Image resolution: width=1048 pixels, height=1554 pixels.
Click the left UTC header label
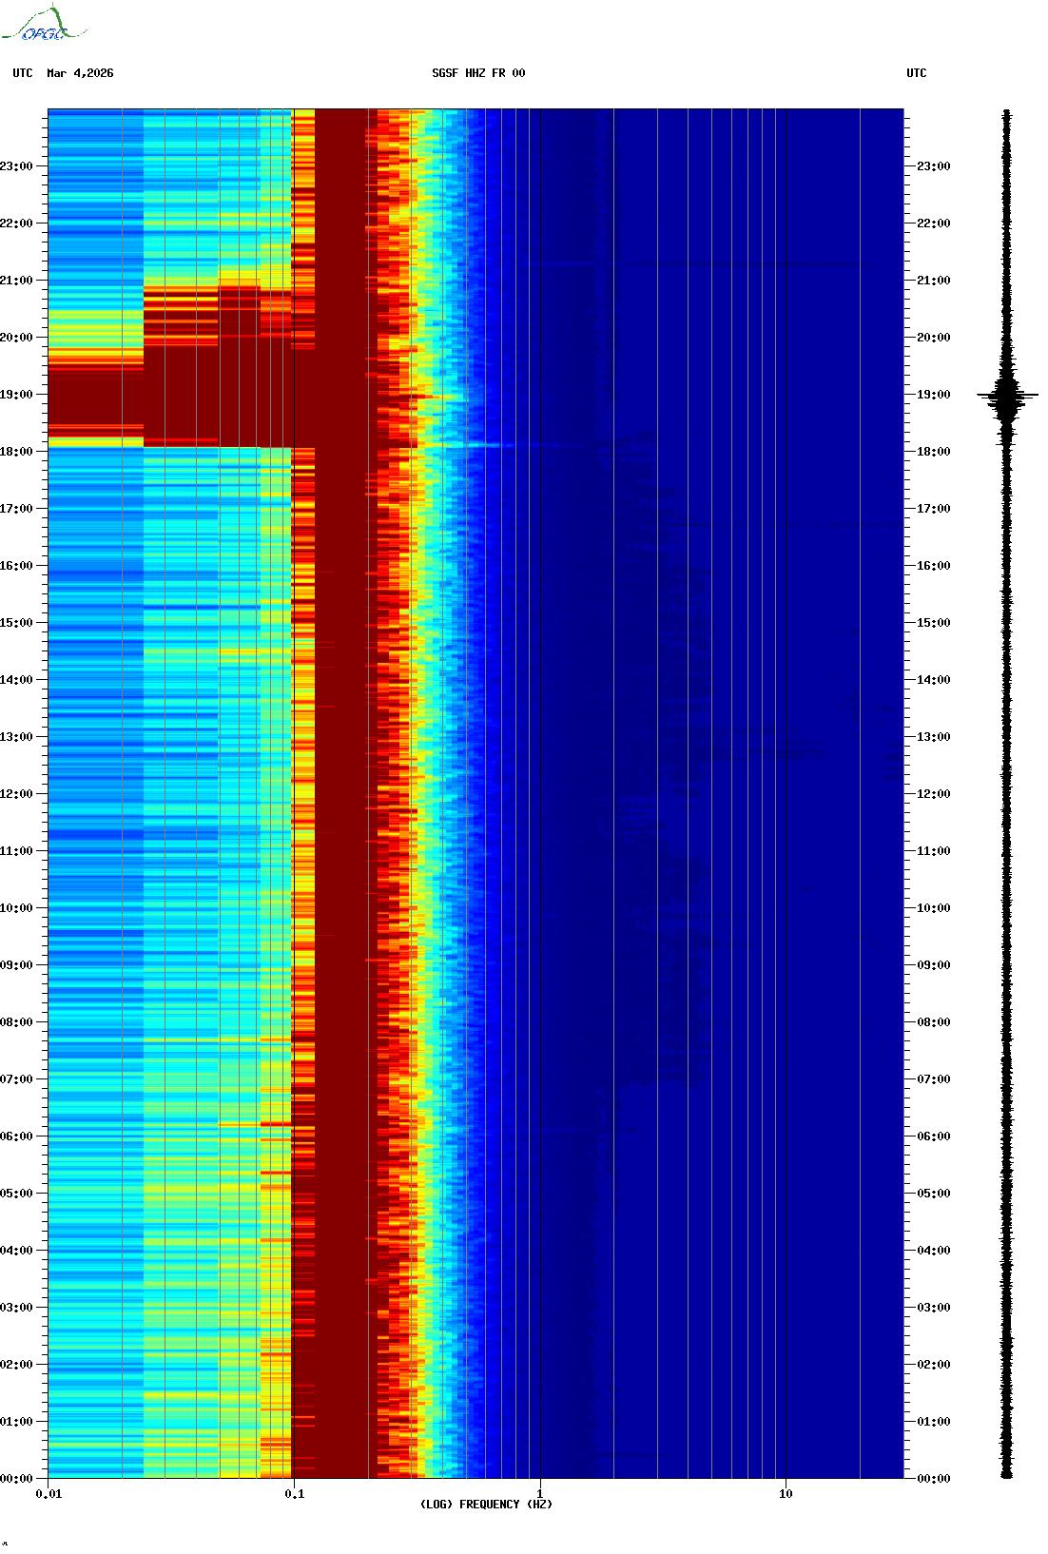23,73
